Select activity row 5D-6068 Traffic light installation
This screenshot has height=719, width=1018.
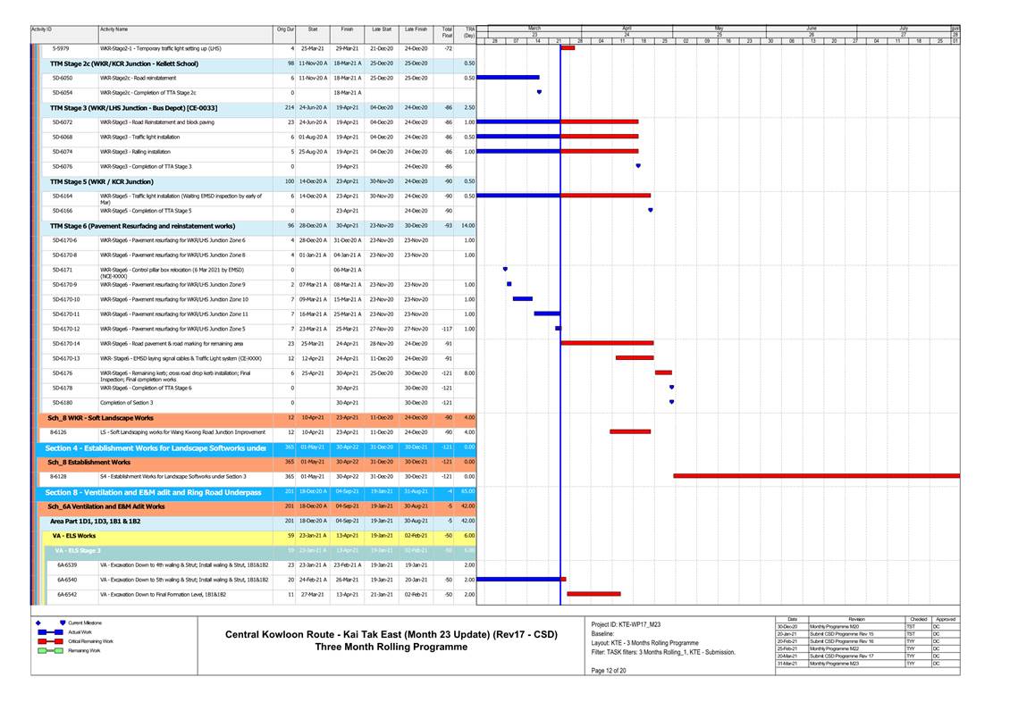coord(134,137)
